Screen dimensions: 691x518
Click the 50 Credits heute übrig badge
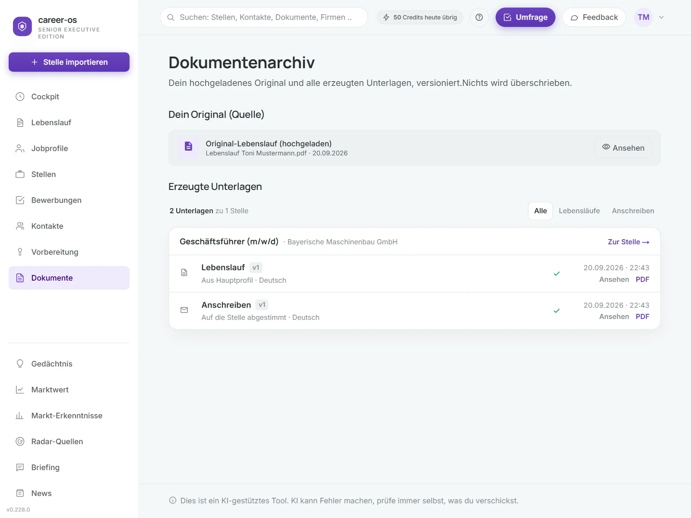420,17
